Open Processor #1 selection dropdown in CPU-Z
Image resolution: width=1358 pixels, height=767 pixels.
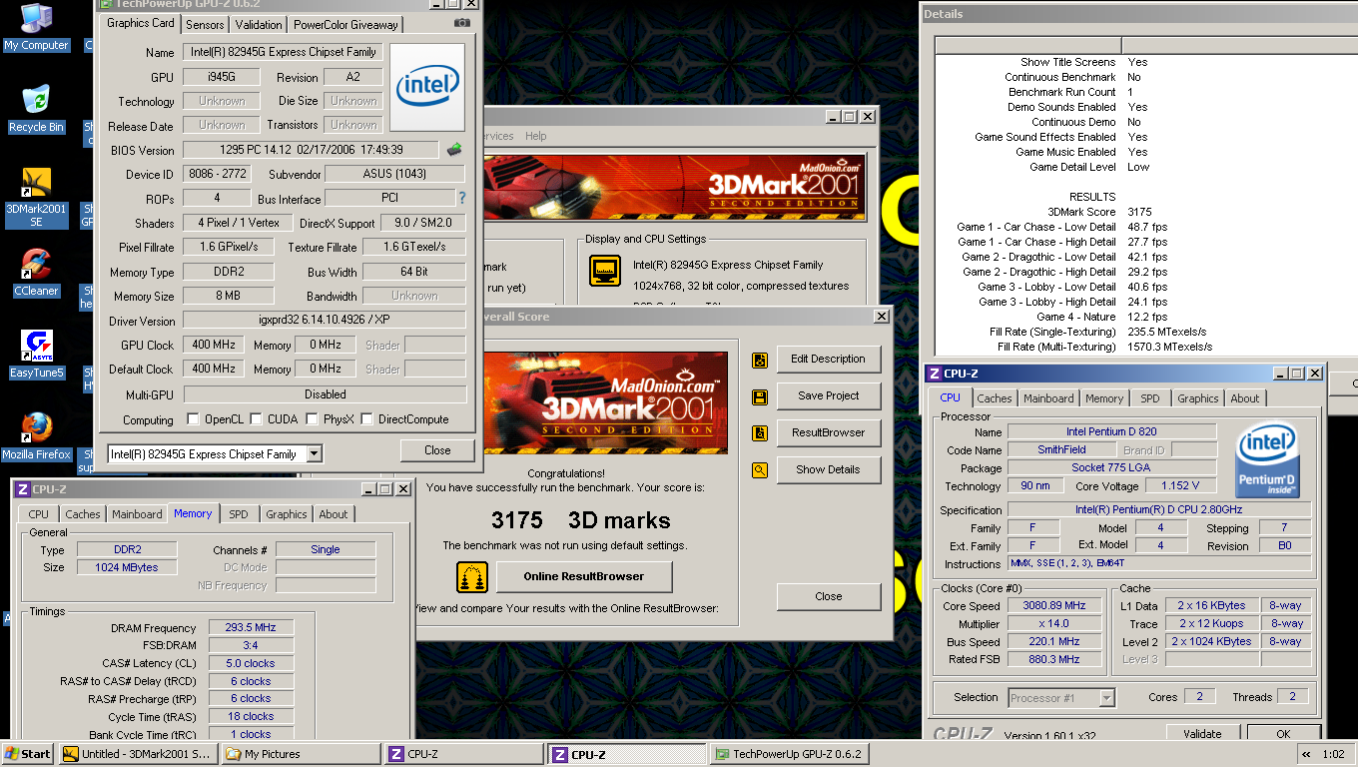[x=1106, y=698]
